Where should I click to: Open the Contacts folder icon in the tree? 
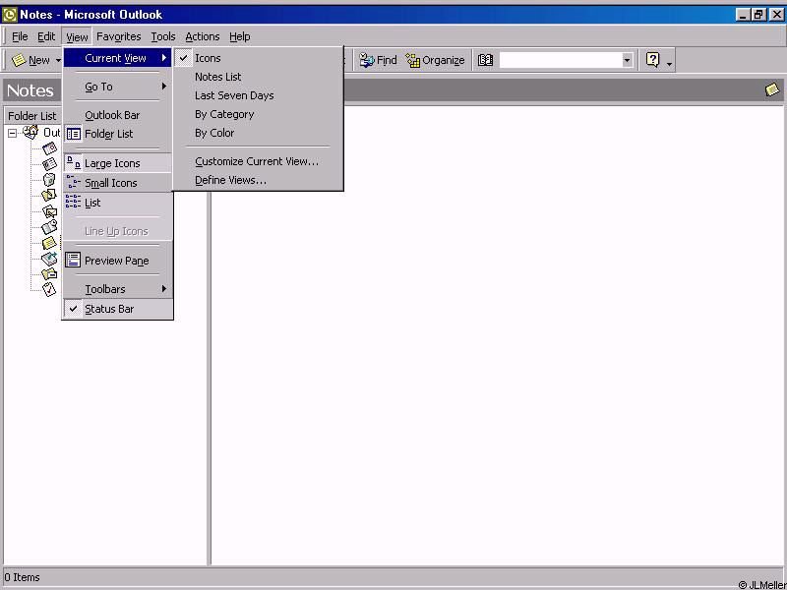[x=49, y=163]
